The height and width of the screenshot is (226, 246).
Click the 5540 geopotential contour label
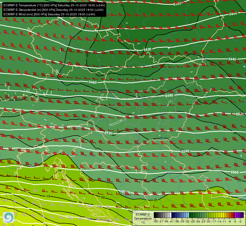pyautogui.click(x=185, y=151)
